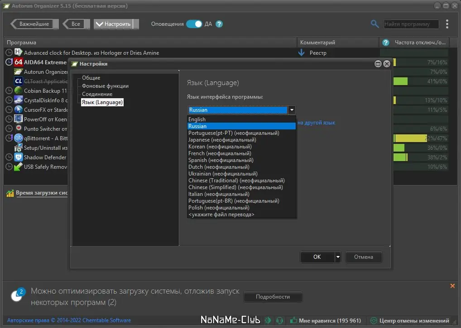Click the CLToast usage frequency bar

click(x=421, y=81)
